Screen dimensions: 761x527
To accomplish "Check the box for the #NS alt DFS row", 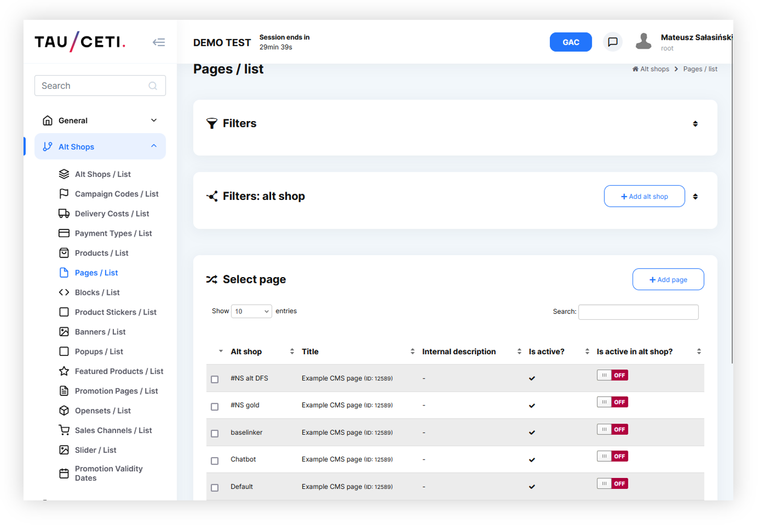I will click(x=215, y=379).
